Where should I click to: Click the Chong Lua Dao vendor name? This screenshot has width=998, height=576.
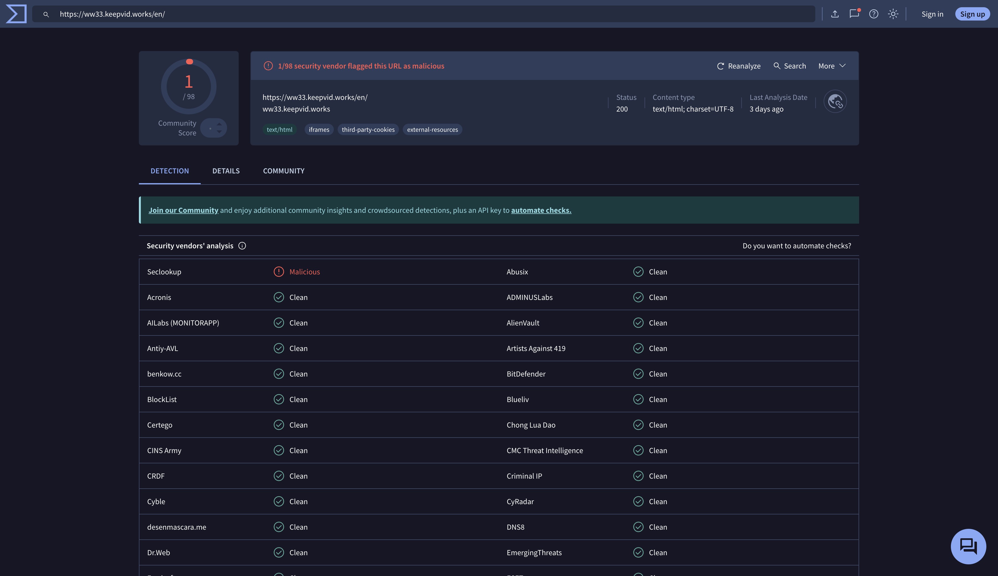click(531, 425)
